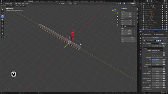Image resolution: width=168 pixels, height=94 pixels.
Task: Toggle Human Ref render camera icon
Action: point(166,21)
